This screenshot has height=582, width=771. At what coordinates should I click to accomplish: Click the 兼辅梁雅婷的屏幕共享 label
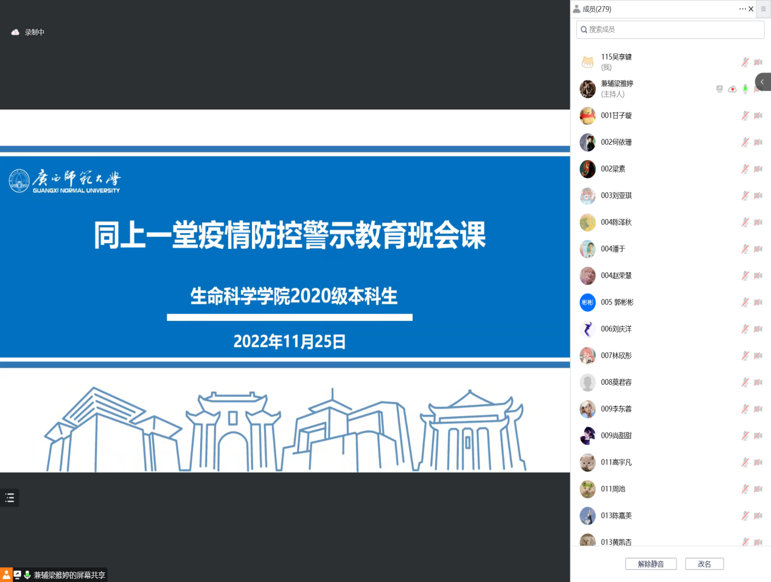click(69, 575)
